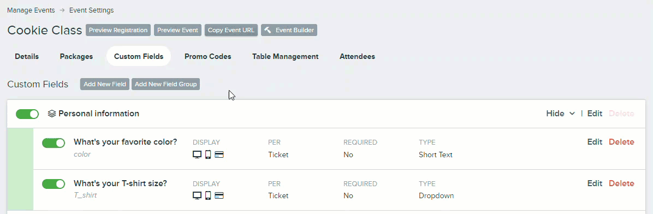Click card display icon in favorite color row
This screenshot has height=214, width=653.
219,155
